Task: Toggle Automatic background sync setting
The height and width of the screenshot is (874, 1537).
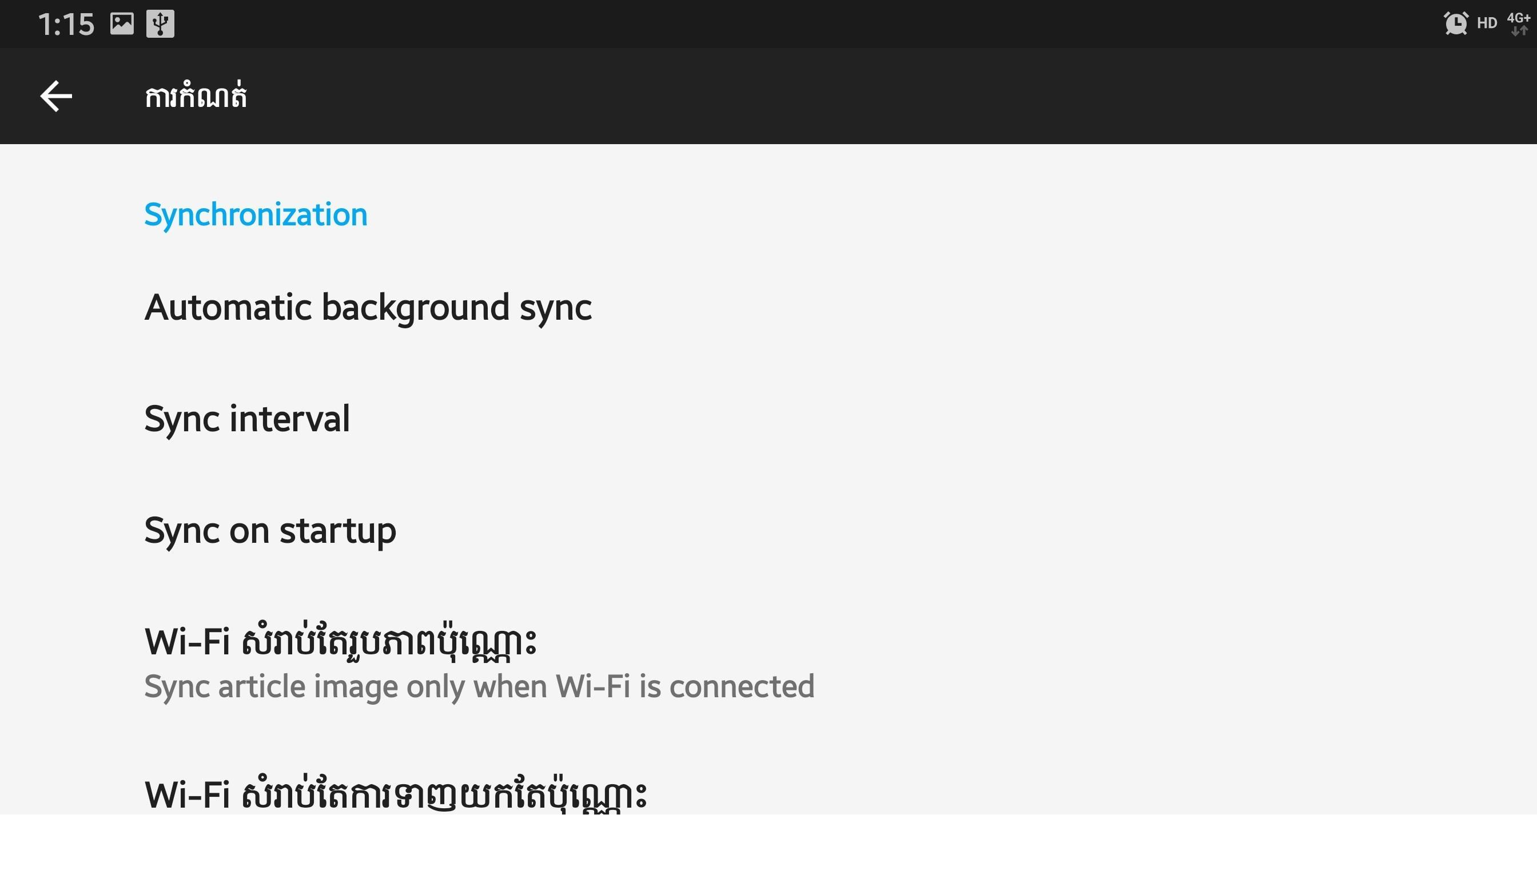Action: [x=768, y=307]
